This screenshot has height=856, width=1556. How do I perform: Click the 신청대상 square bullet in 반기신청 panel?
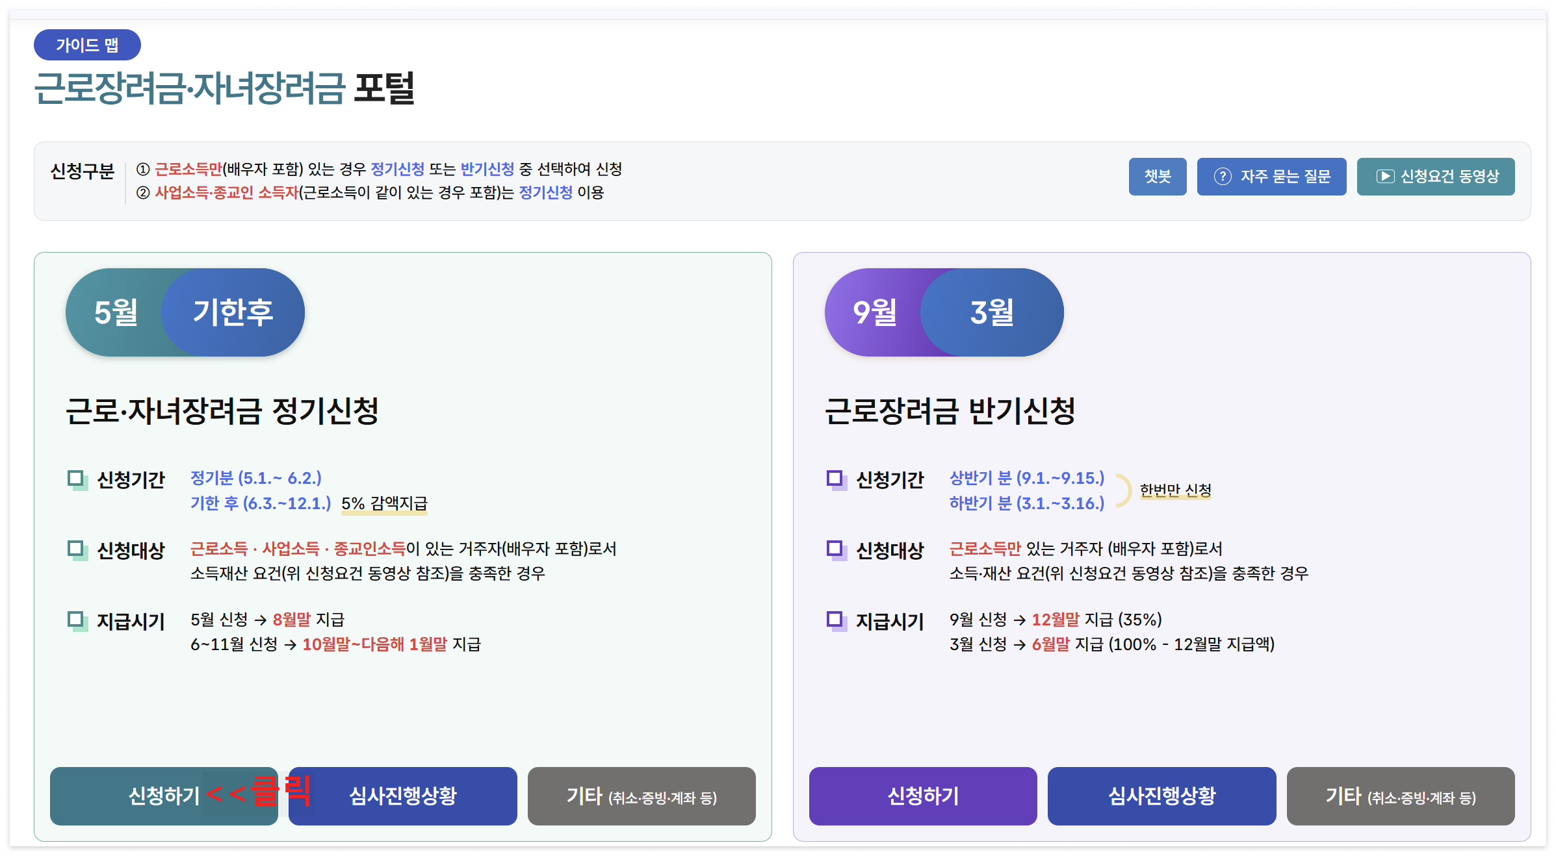(835, 549)
